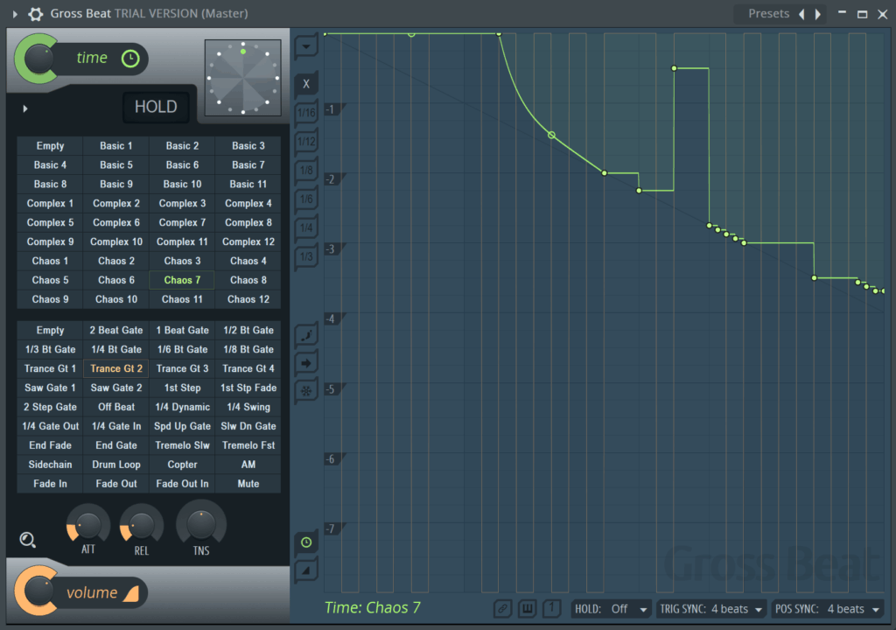This screenshot has height=630, width=896.
Task: Select volume preset Sidechain
Action: pyautogui.click(x=50, y=465)
